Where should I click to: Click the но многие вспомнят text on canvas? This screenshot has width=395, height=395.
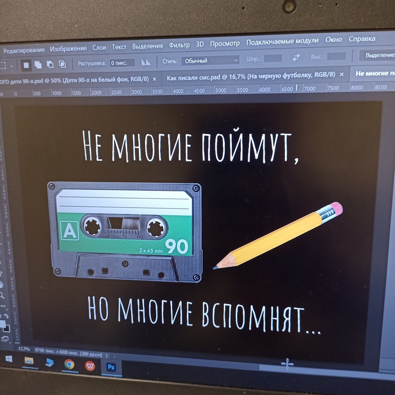[204, 315]
